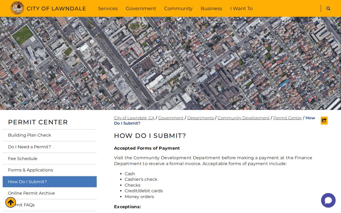This screenshot has height=213, width=341.
Task: Open the Services menu
Action: 108,9
